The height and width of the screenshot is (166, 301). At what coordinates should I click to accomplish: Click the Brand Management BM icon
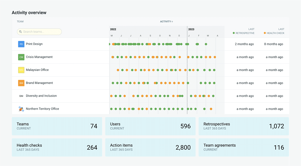pos(21,83)
